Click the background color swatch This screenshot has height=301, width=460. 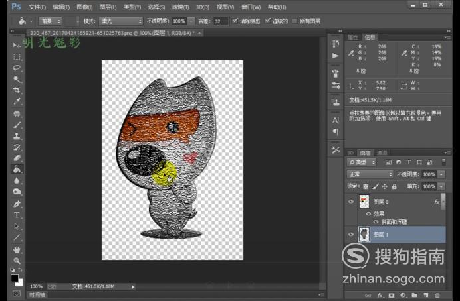point(21,284)
